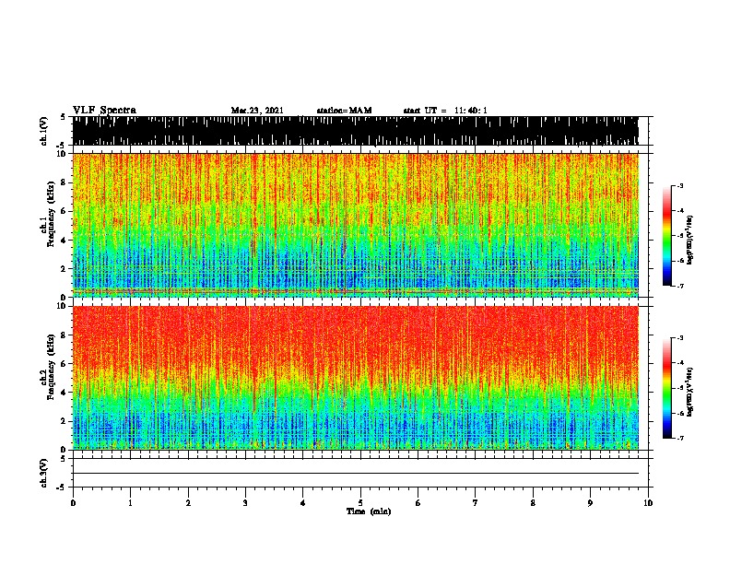Click the ch.2 spectrogram color scale bar
730x564 pixels.
[667, 388]
